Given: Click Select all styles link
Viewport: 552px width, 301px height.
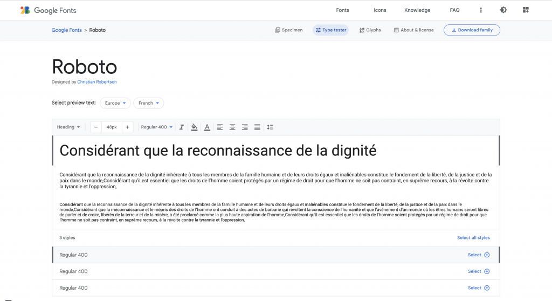Looking at the screenshot, I should coord(473,237).
